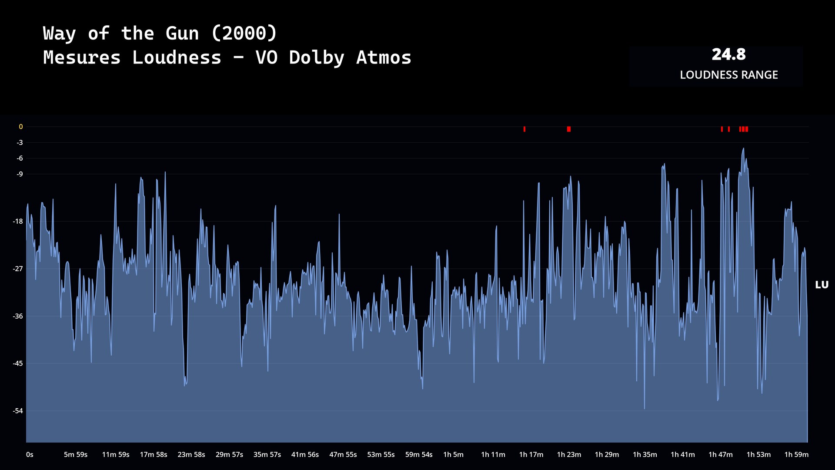Click the 23m 58s time axis label
Screen dimensions: 835x470
coord(191,455)
